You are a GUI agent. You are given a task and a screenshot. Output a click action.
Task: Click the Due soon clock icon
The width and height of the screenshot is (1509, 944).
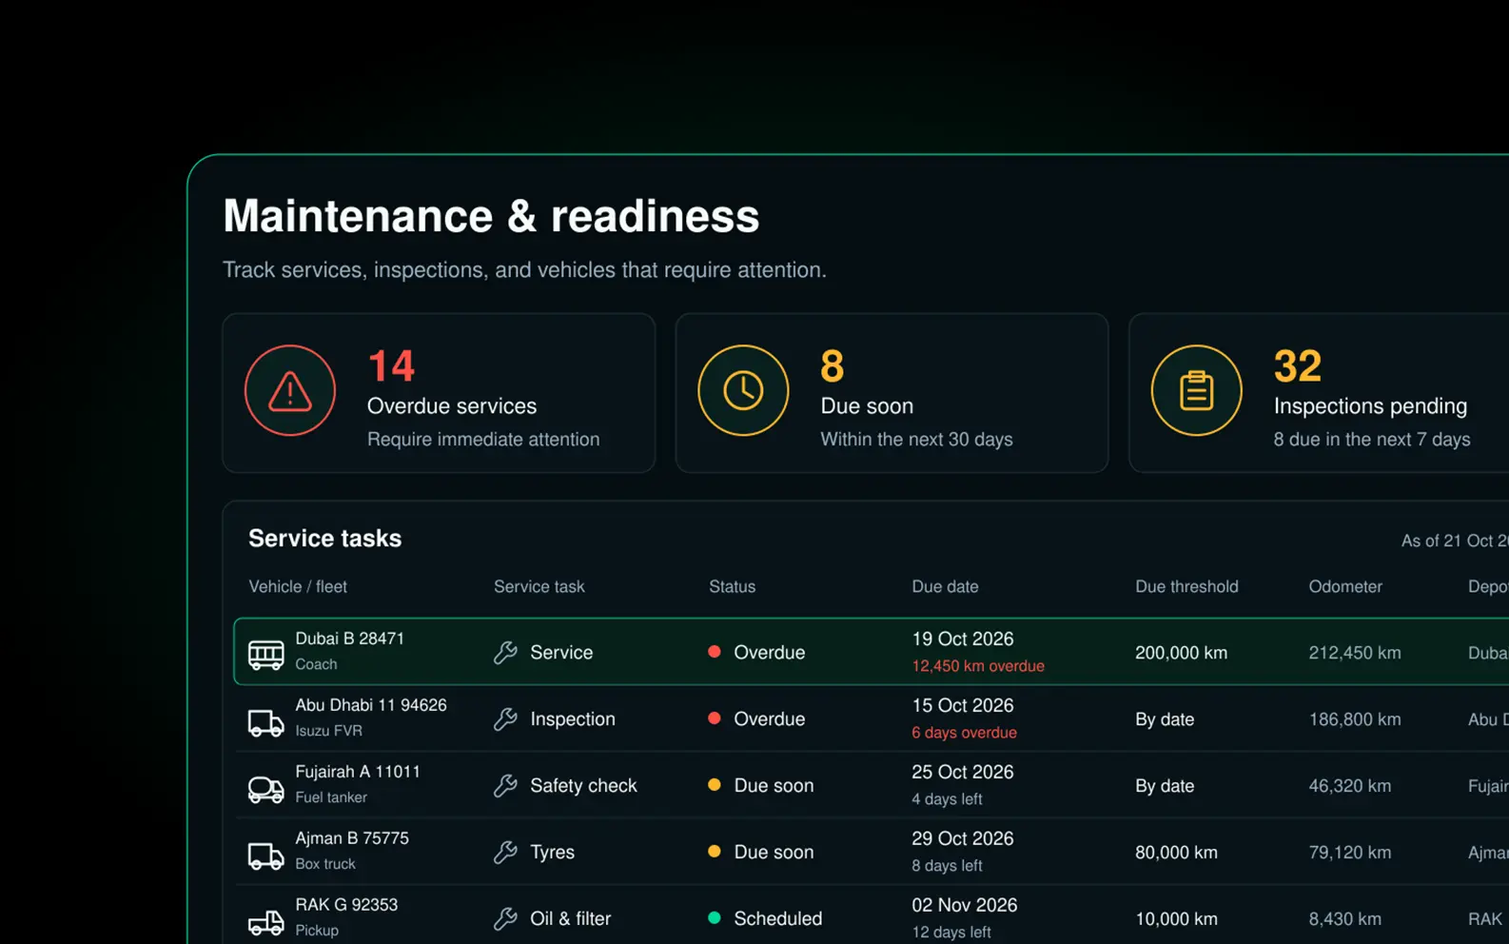[743, 391]
